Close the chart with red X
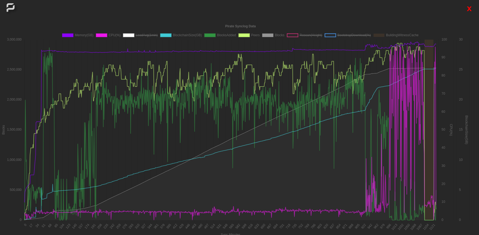Image resolution: width=479 pixels, height=235 pixels. (469, 9)
